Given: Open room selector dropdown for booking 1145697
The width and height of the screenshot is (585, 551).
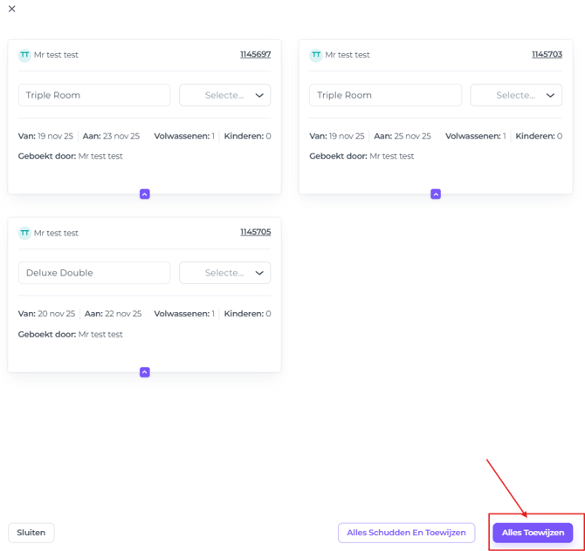Looking at the screenshot, I should pos(224,95).
